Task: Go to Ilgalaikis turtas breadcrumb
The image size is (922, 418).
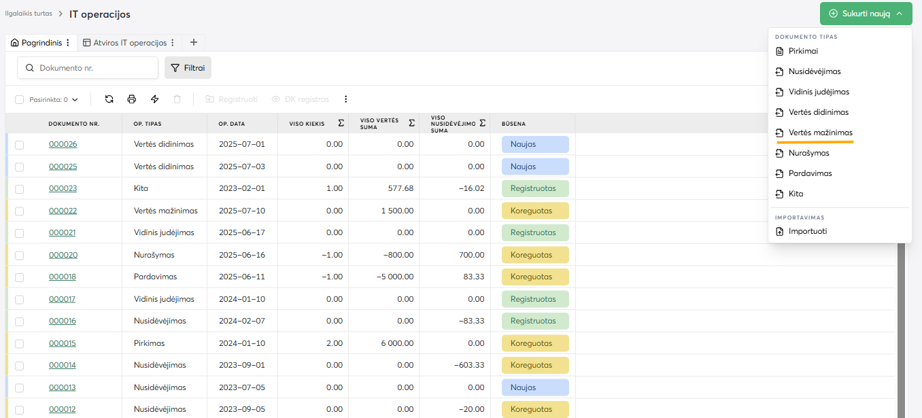Action: point(29,14)
